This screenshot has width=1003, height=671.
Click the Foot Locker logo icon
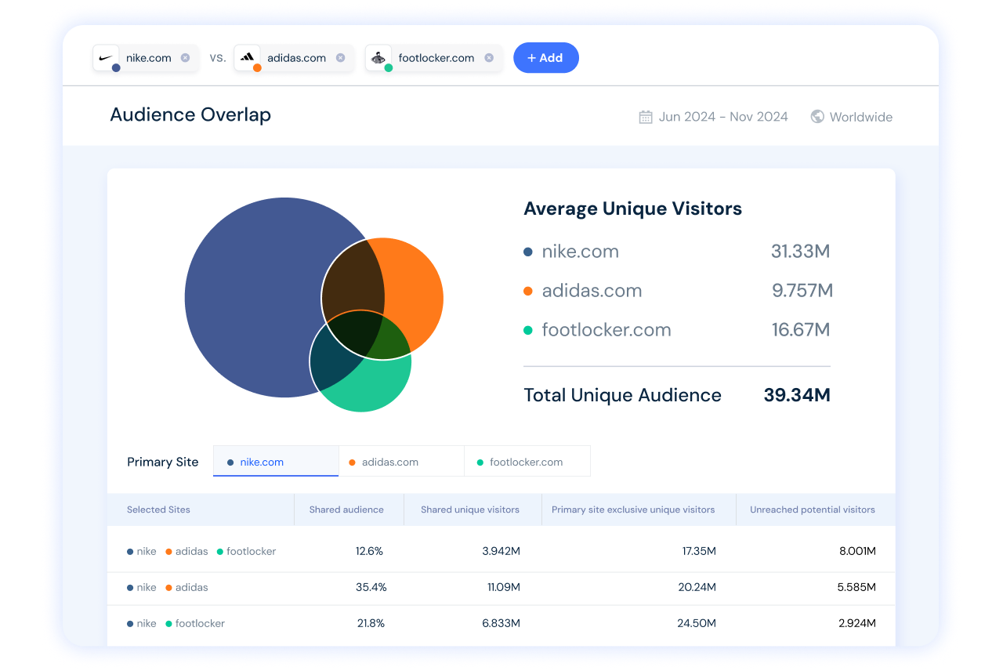click(378, 57)
